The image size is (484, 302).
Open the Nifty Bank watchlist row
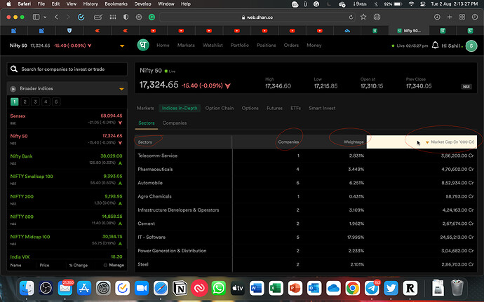[67, 159]
